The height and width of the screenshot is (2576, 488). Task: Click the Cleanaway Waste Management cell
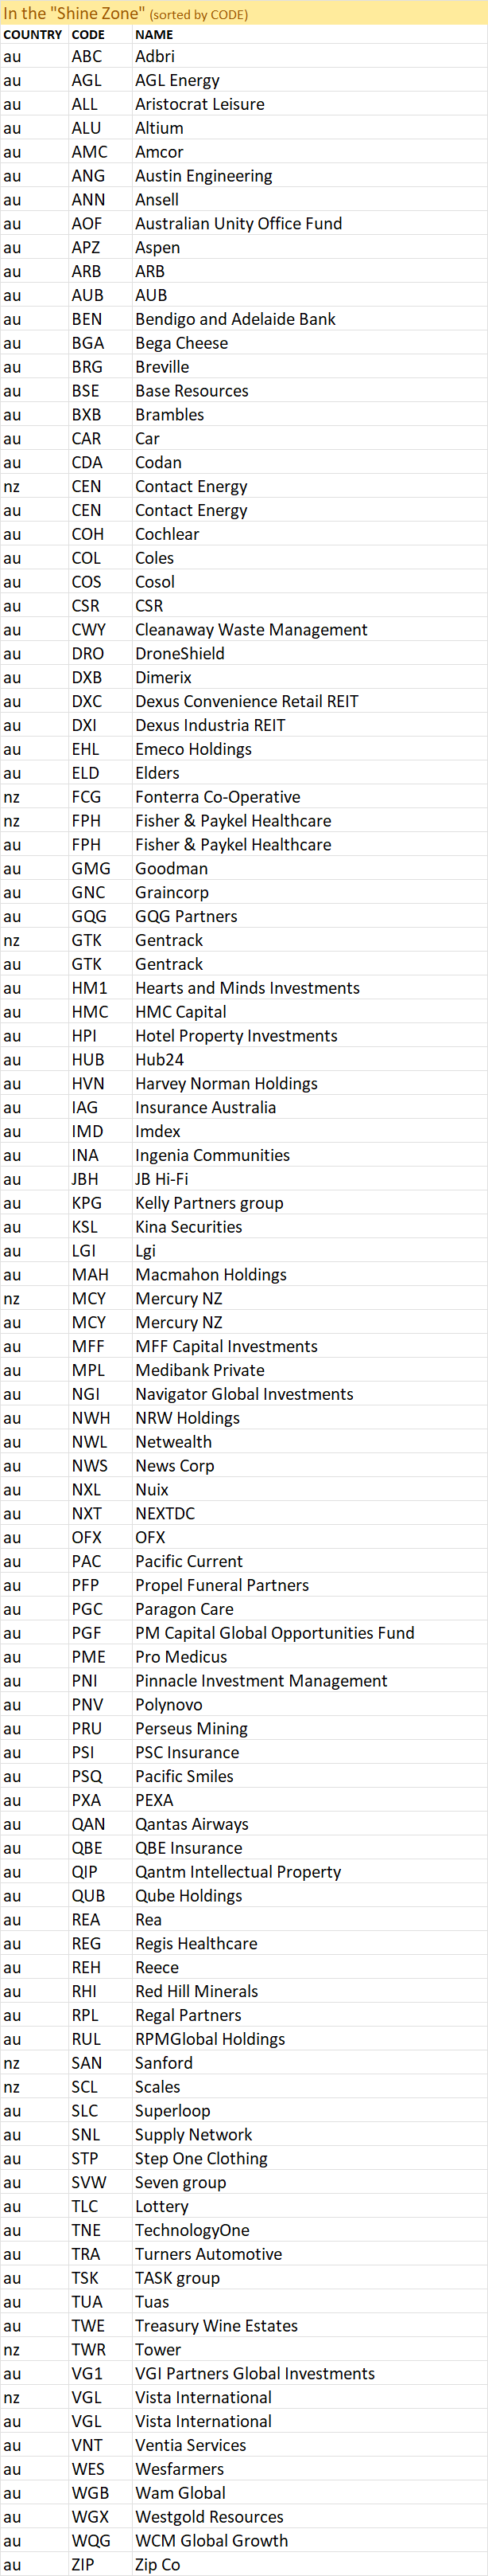(x=309, y=630)
